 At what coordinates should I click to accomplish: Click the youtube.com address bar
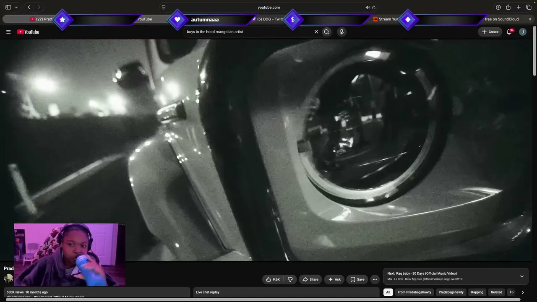tap(268, 7)
